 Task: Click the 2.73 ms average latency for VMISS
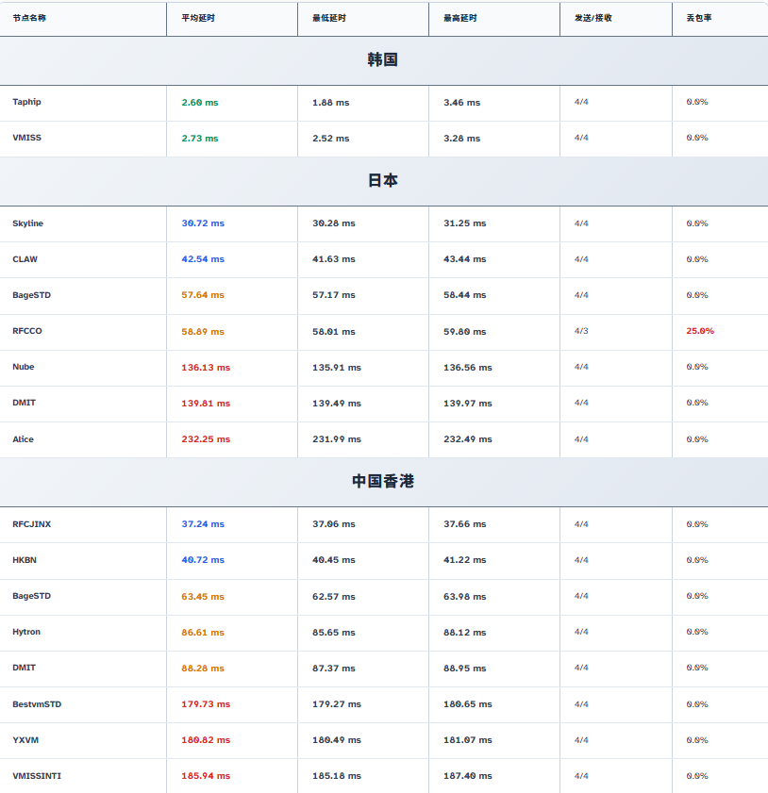coord(199,139)
